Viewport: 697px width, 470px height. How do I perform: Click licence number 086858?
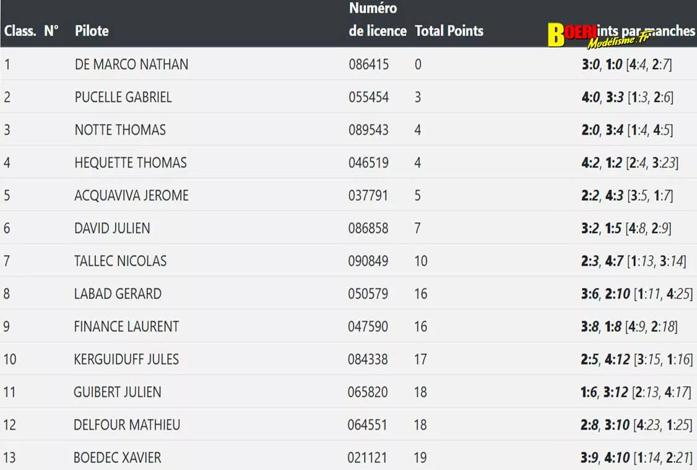point(368,228)
